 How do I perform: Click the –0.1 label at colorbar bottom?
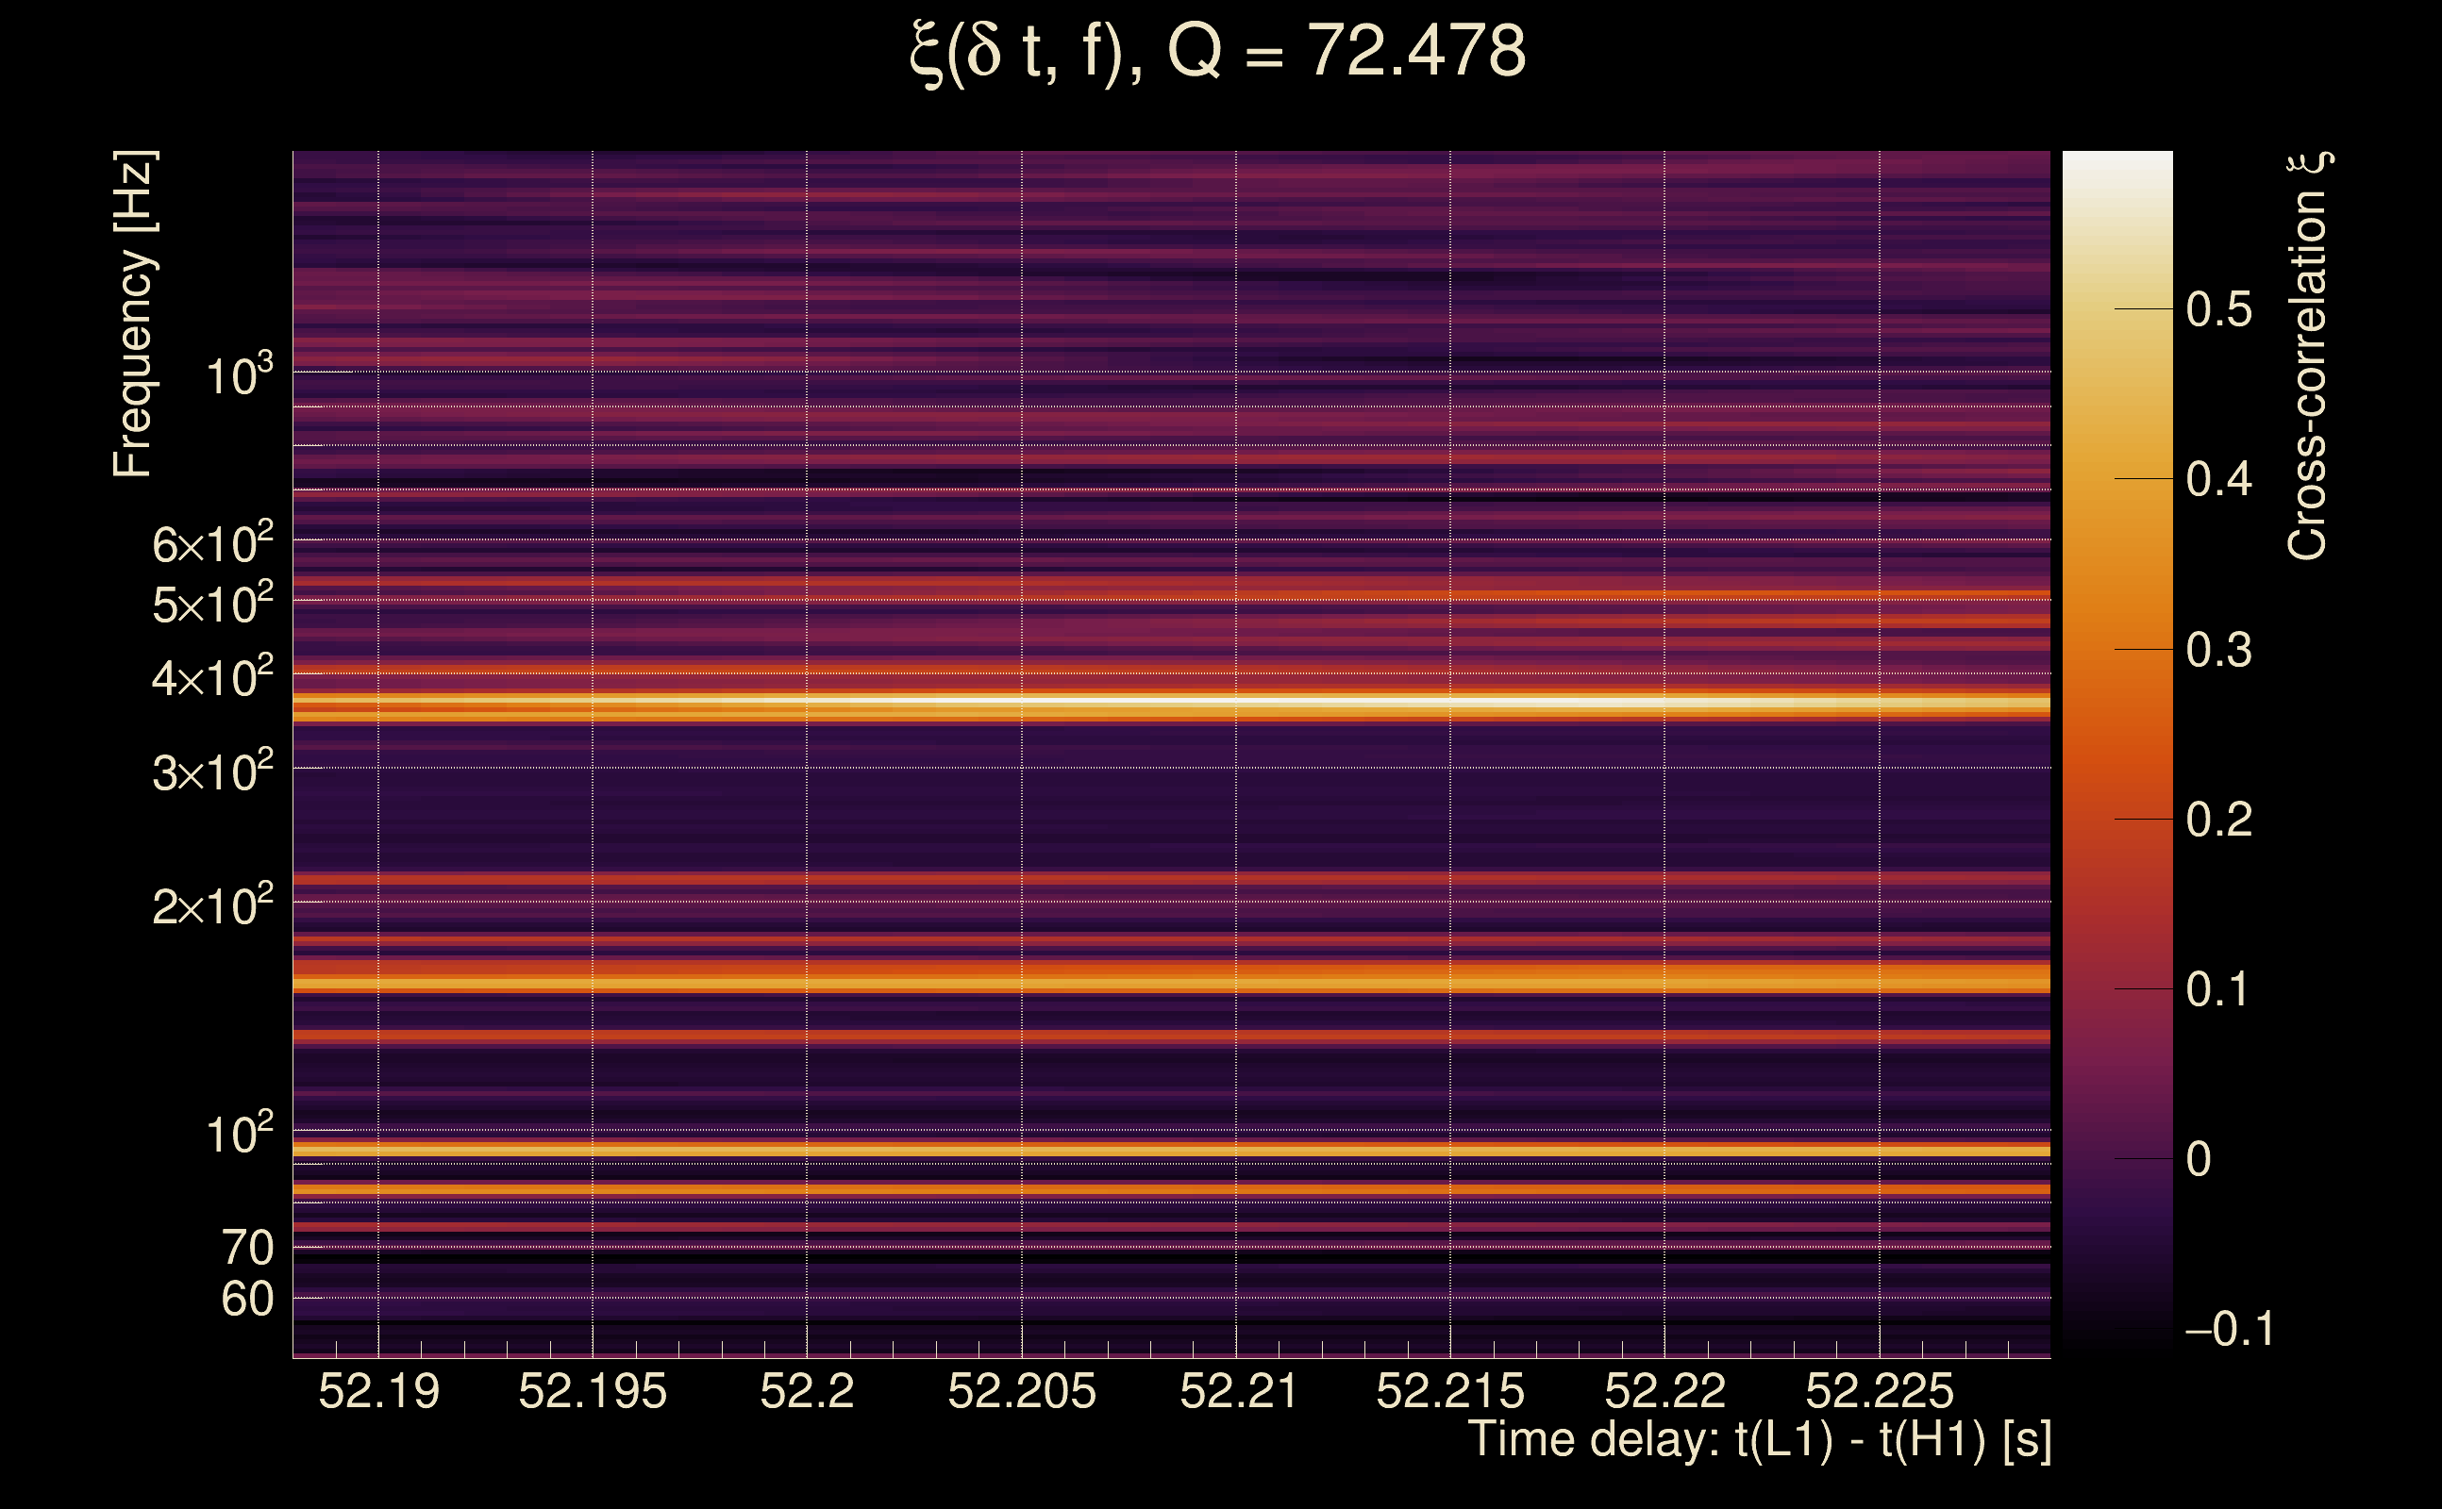point(2229,1330)
